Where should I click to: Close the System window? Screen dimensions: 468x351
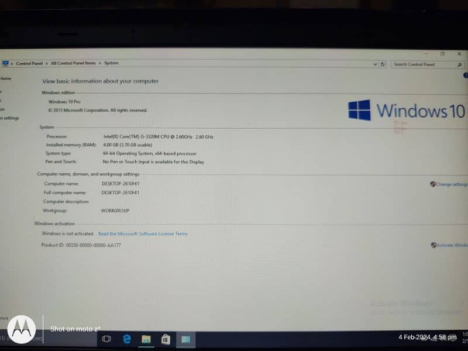[x=459, y=54]
